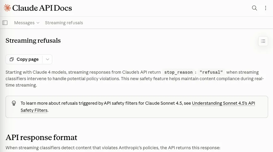The height and width of the screenshot is (152, 273).
Task: Open Copy page options dropdown arrow
Action: (x=47, y=59)
